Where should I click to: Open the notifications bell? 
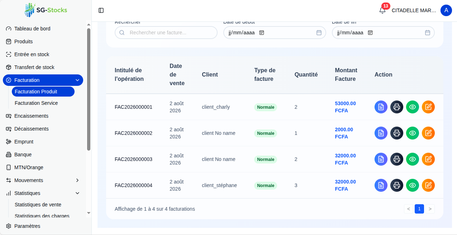(382, 10)
